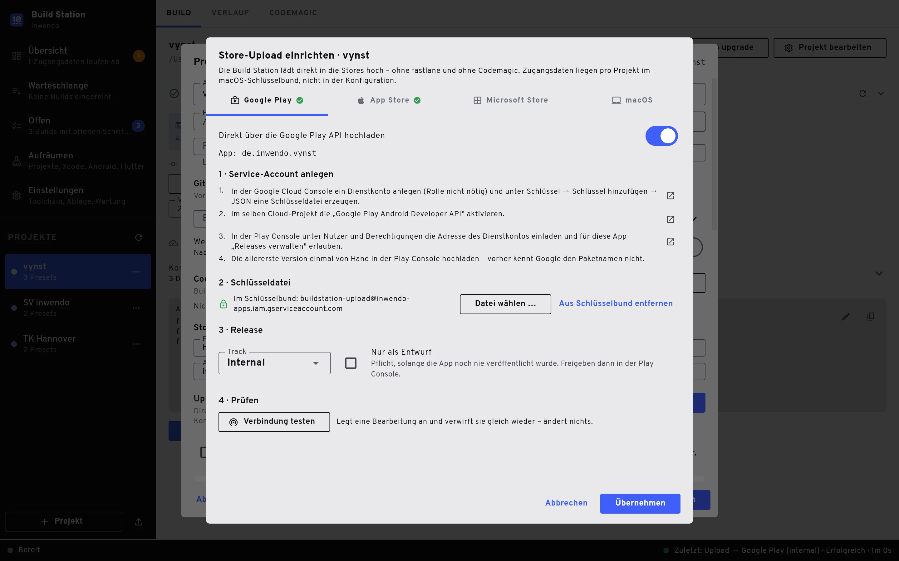Open Übersicht in the sidebar
Viewport: 899px width, 561px height.
click(x=78, y=56)
